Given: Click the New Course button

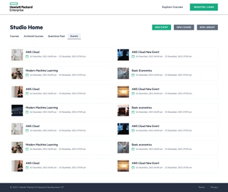Looking at the screenshot, I should pyautogui.click(x=184, y=27).
